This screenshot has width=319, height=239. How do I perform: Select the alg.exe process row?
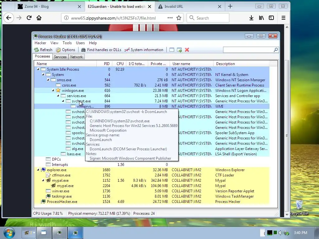click(x=152, y=148)
